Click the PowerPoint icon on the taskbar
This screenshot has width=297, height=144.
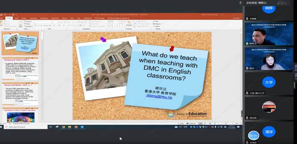76,127
